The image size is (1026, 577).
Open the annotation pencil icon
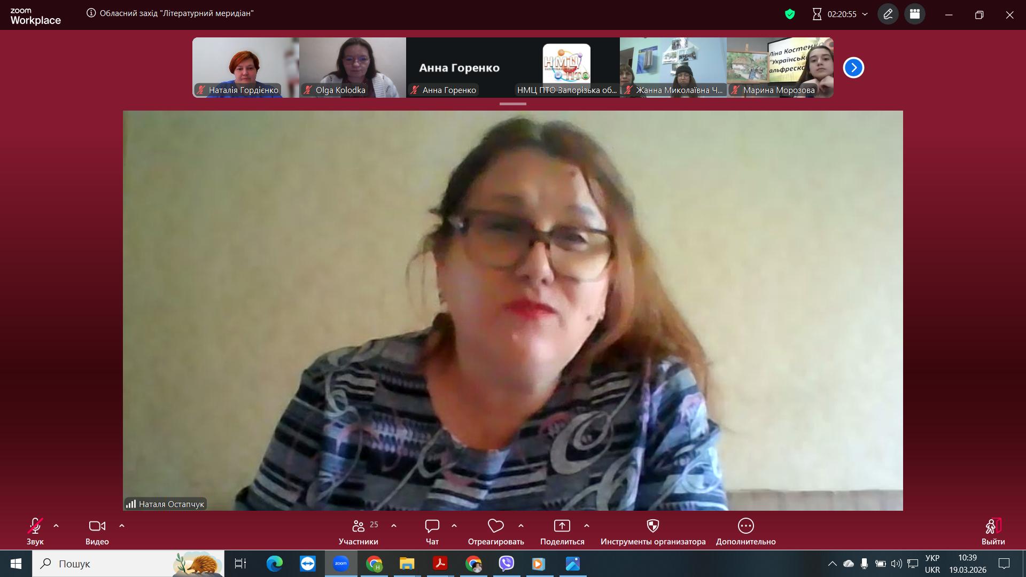click(888, 14)
